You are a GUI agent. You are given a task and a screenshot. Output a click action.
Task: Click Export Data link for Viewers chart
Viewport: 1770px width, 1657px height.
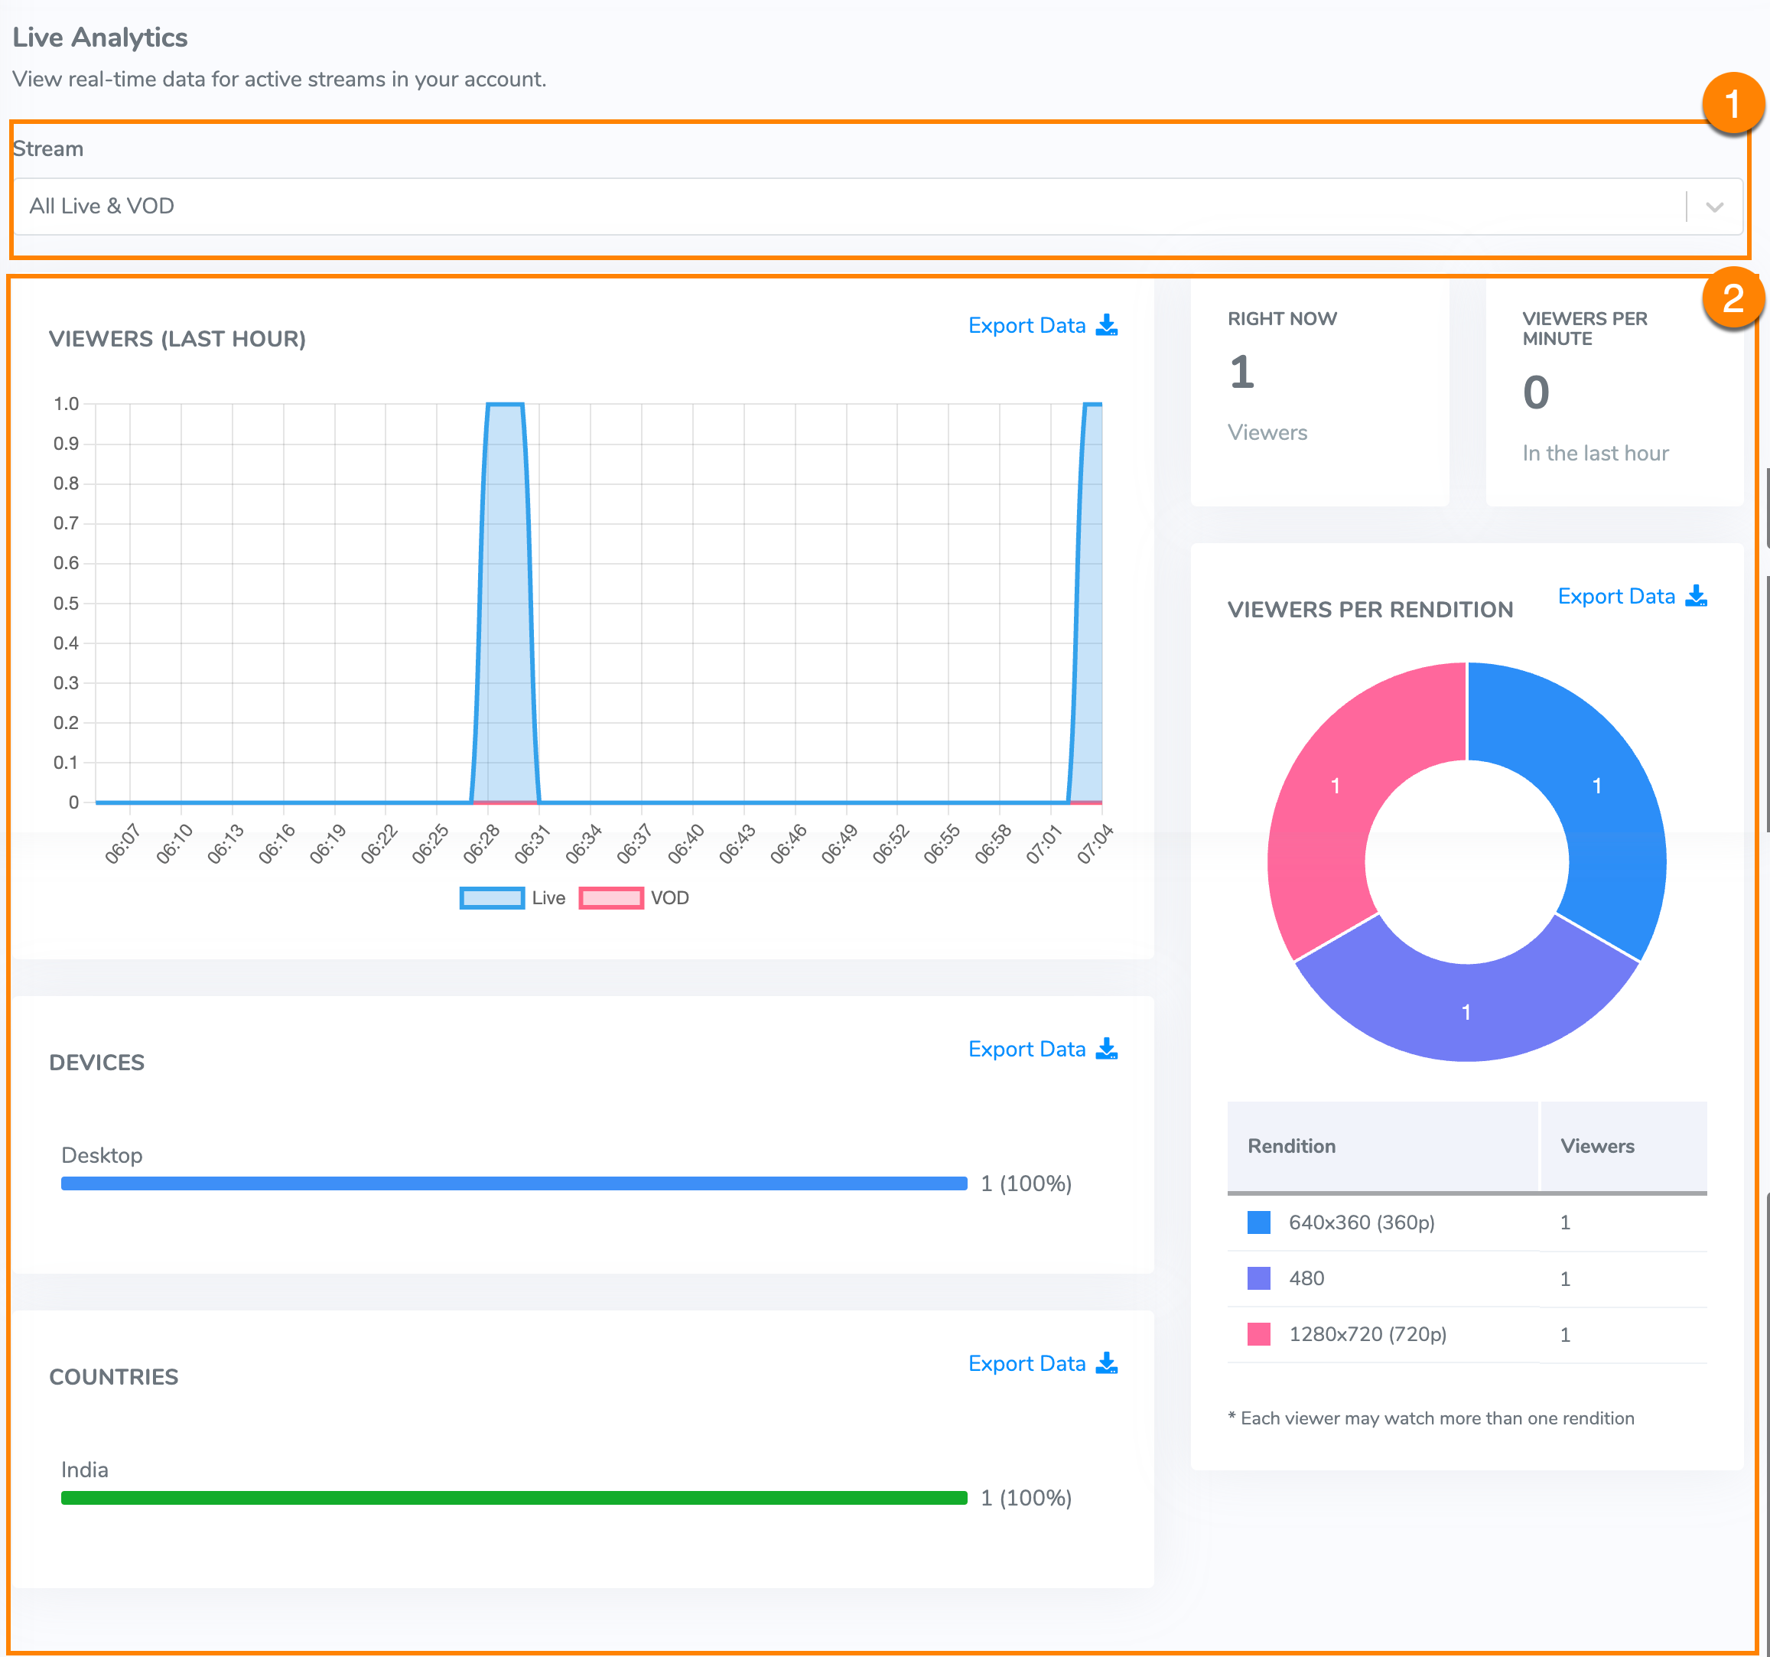[1027, 326]
